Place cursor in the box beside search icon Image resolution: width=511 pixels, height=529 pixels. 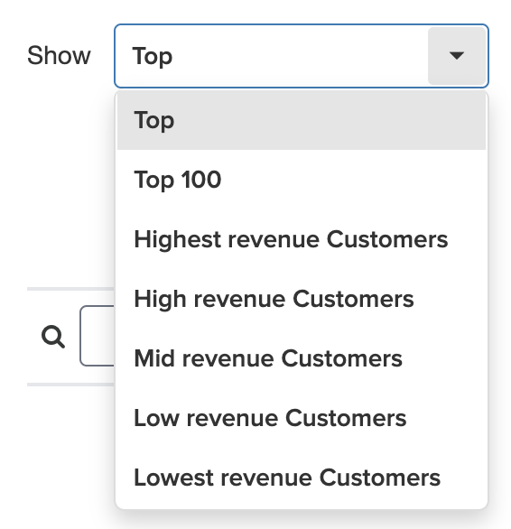coord(98,336)
